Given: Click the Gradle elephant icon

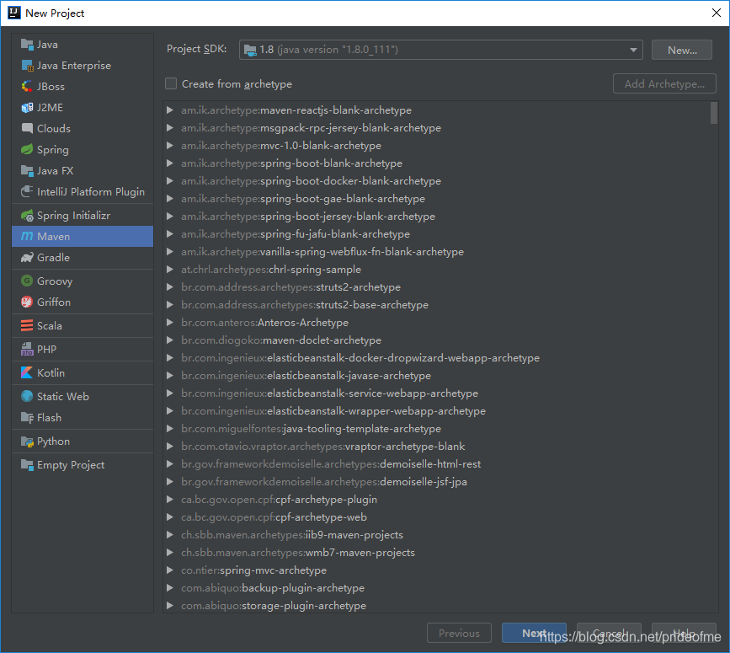Looking at the screenshot, I should (27, 258).
